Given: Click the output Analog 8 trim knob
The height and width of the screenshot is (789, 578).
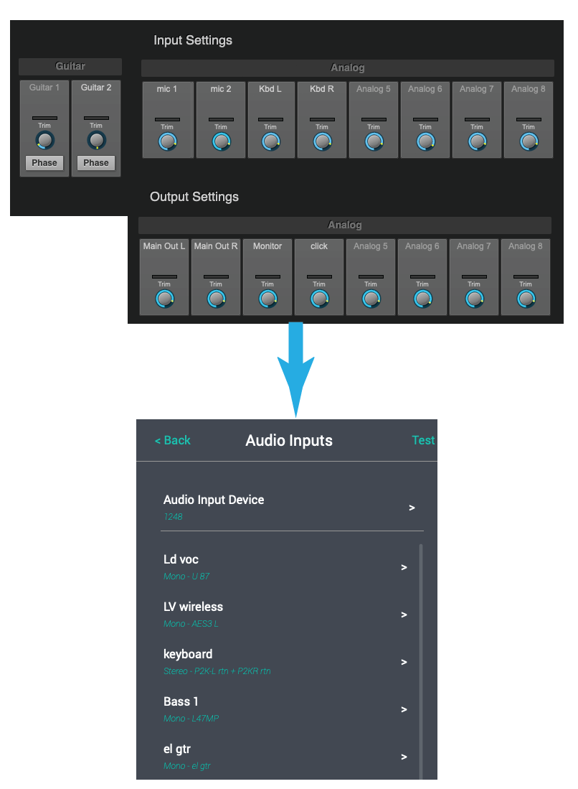Looking at the screenshot, I should pyautogui.click(x=526, y=299).
